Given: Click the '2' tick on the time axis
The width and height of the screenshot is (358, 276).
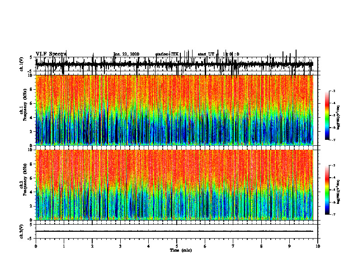Looking at the screenshot, I should pos(92,246).
